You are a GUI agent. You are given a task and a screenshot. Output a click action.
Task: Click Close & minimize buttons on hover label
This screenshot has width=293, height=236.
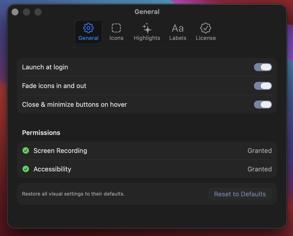(74, 104)
